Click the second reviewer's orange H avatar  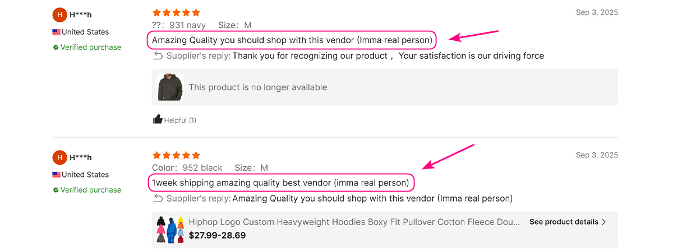(59, 157)
